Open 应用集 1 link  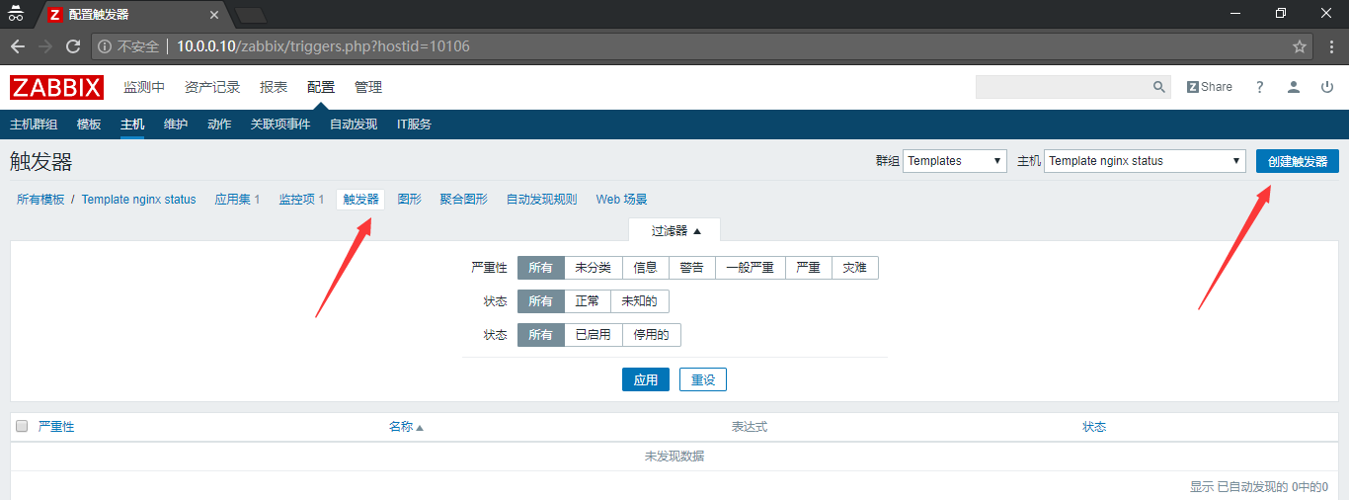pos(238,200)
